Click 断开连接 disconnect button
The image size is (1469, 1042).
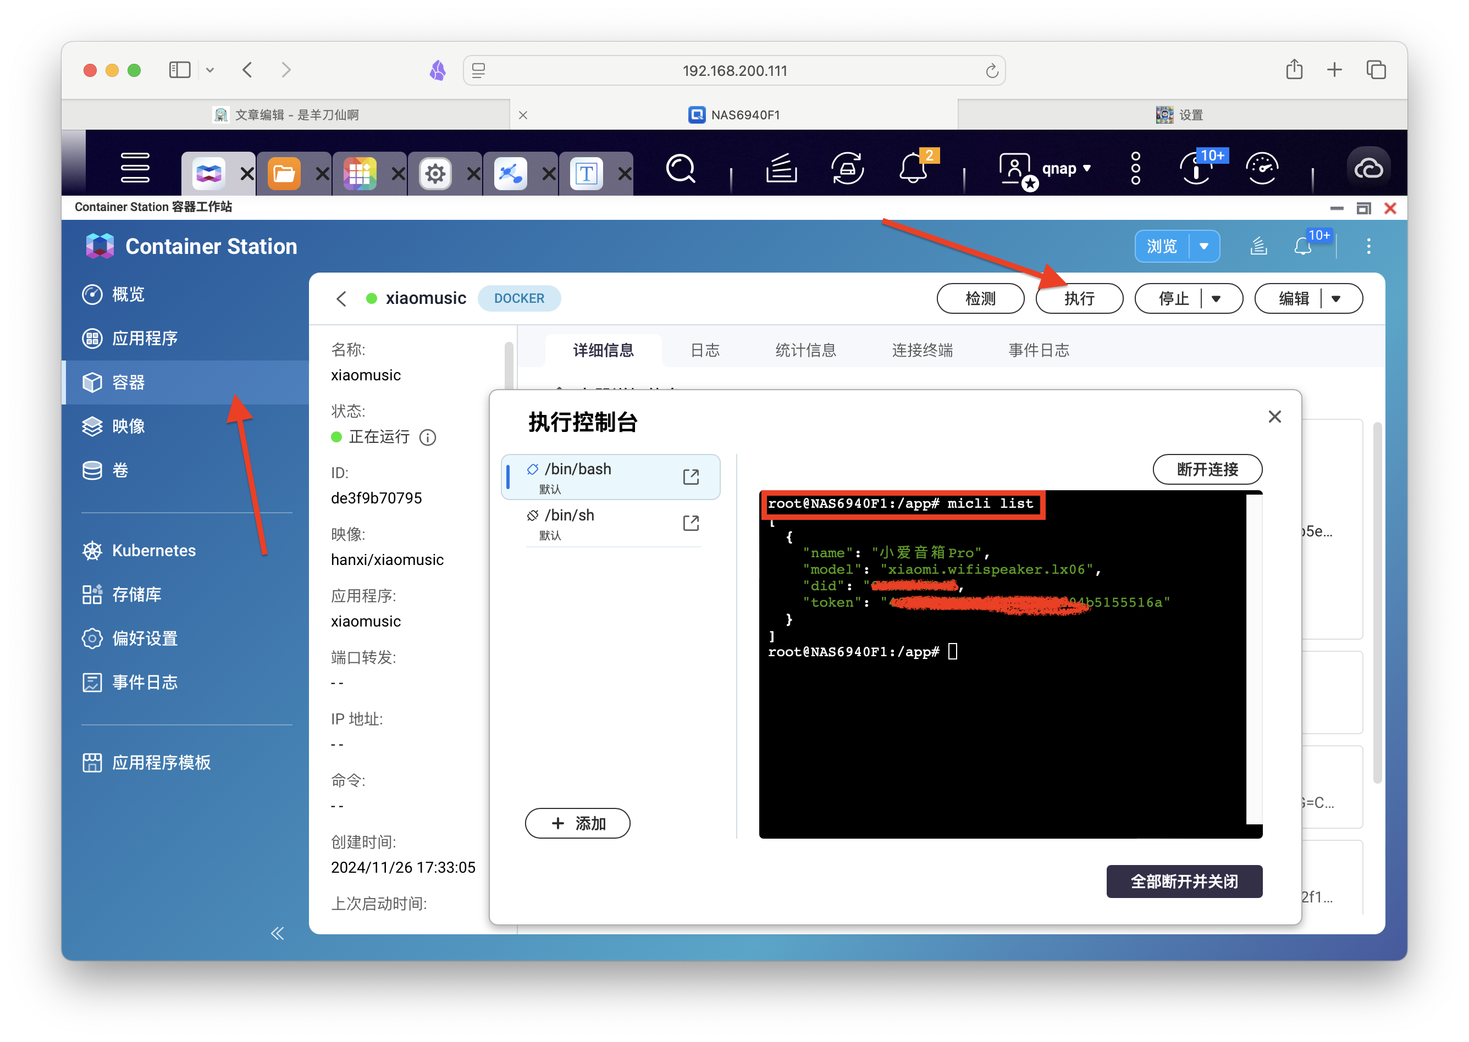[1207, 470]
